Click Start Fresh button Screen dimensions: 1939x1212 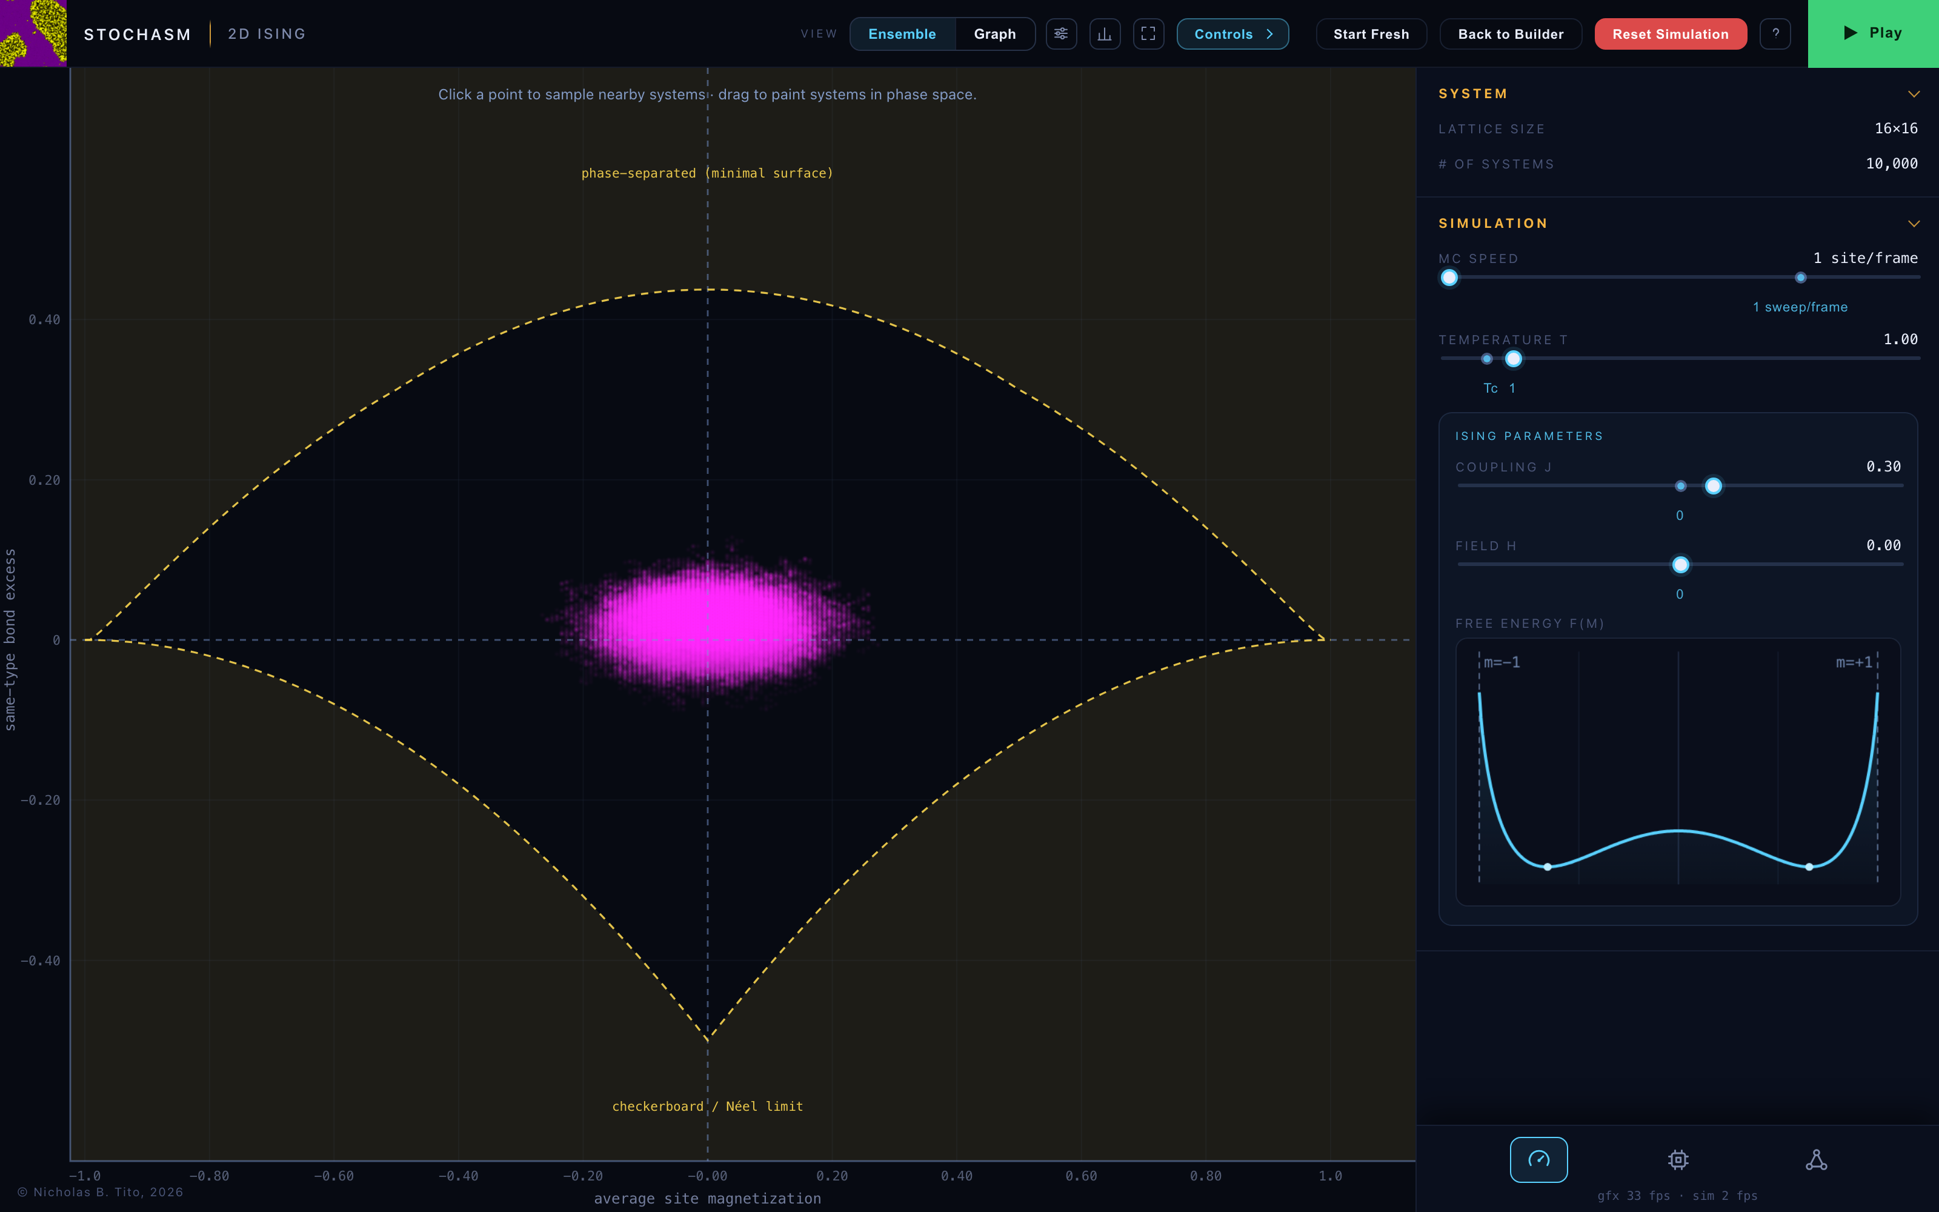[x=1371, y=34]
